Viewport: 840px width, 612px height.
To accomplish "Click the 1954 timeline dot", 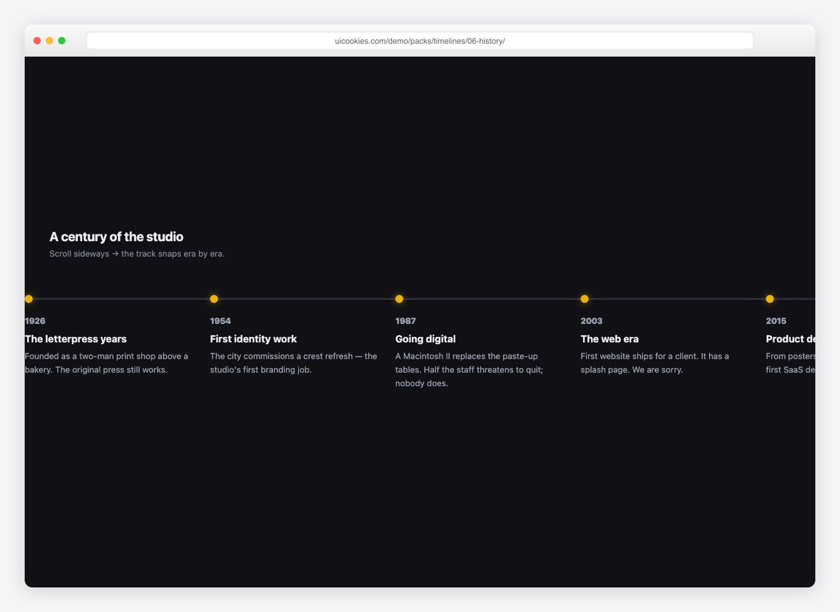I will tap(214, 299).
